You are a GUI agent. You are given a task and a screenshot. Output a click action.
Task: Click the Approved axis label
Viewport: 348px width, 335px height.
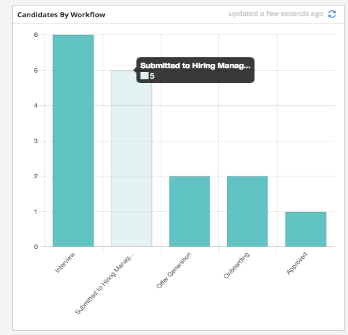tap(297, 263)
